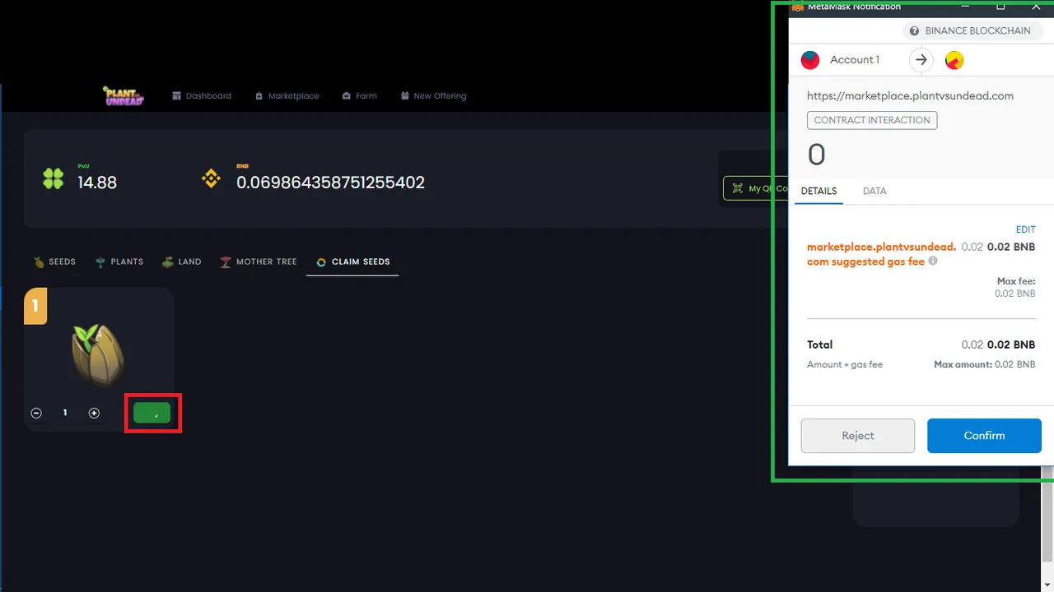
Task: Click the BNB coin icon
Action: 212,178
